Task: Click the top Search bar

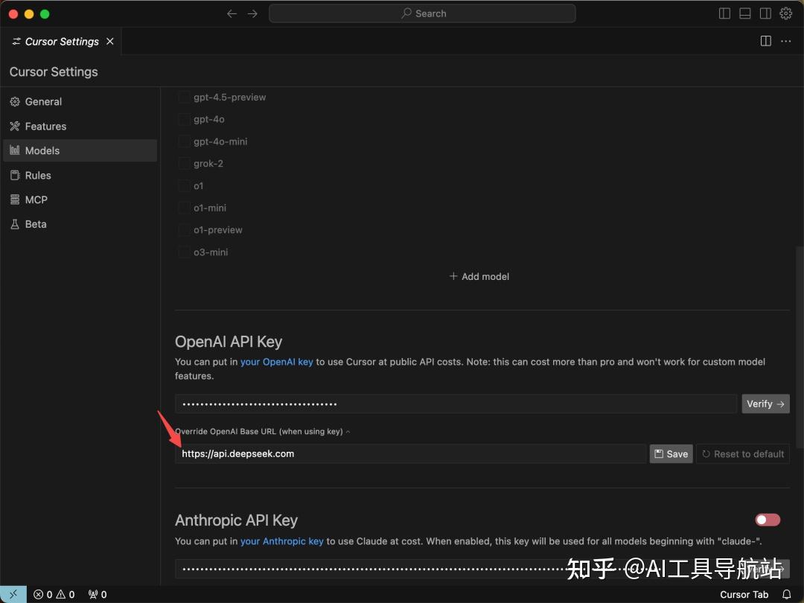Action: click(x=422, y=13)
